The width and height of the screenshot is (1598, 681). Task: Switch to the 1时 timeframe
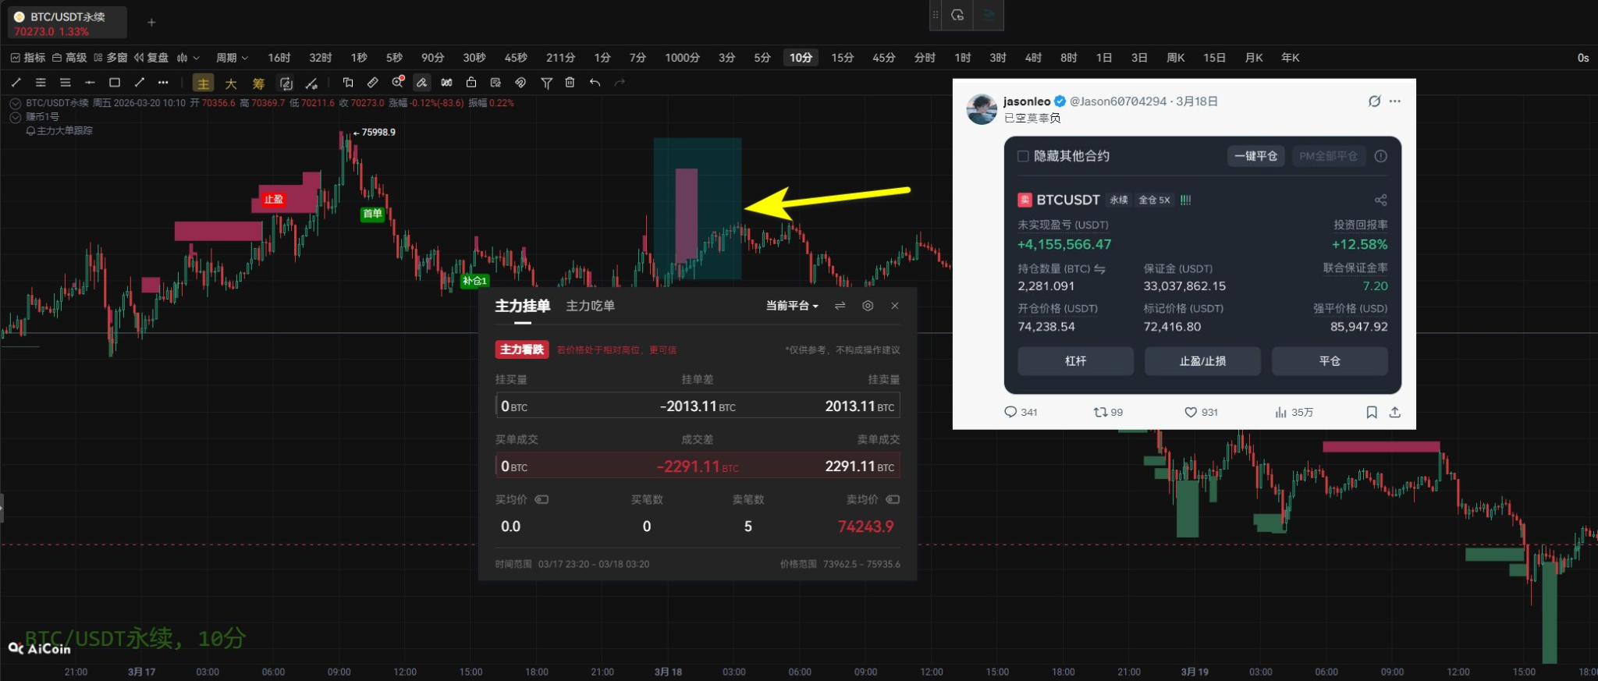tap(963, 58)
